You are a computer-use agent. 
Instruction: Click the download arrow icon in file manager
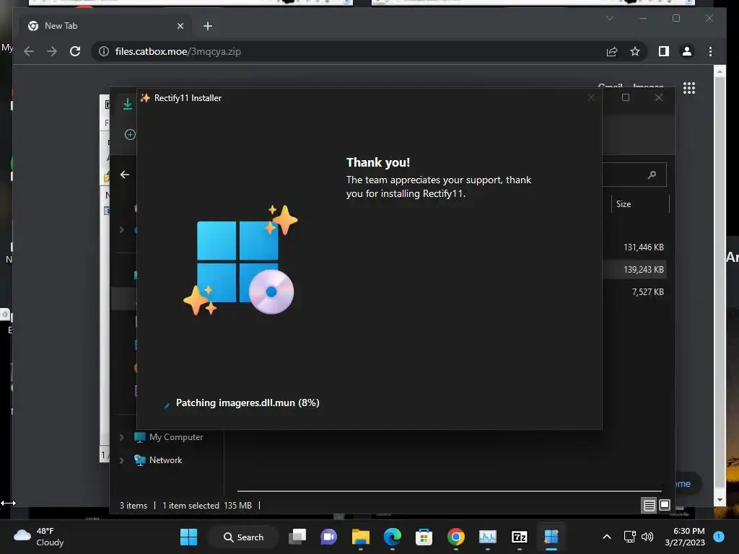127,104
